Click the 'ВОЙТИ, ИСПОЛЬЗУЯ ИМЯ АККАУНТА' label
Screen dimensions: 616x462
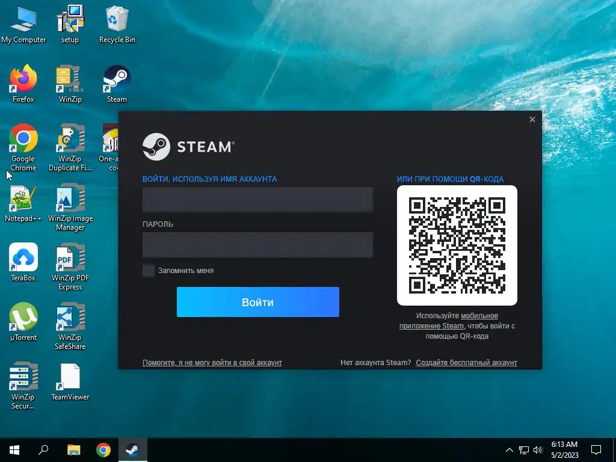[x=210, y=179]
